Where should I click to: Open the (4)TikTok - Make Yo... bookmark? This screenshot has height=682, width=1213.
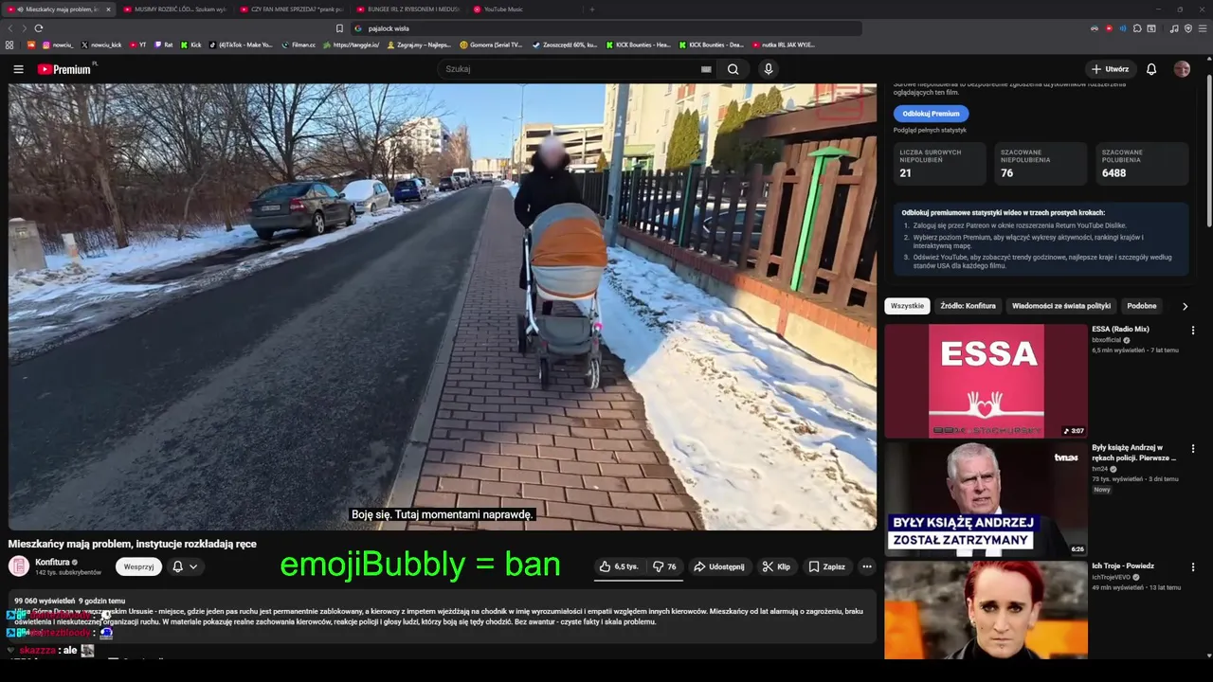click(241, 45)
